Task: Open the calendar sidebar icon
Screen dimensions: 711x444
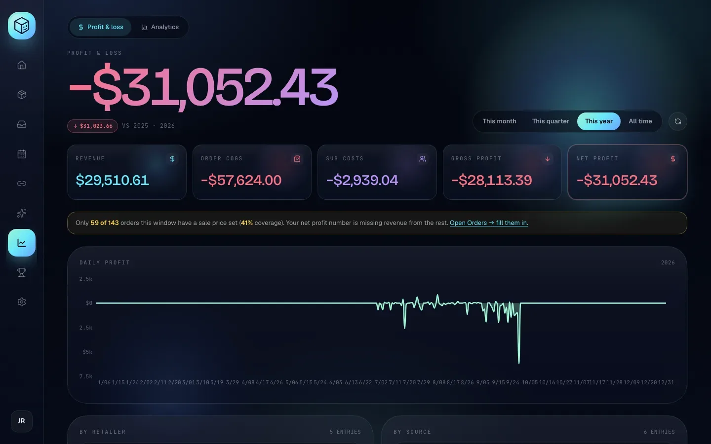Action: [22, 154]
